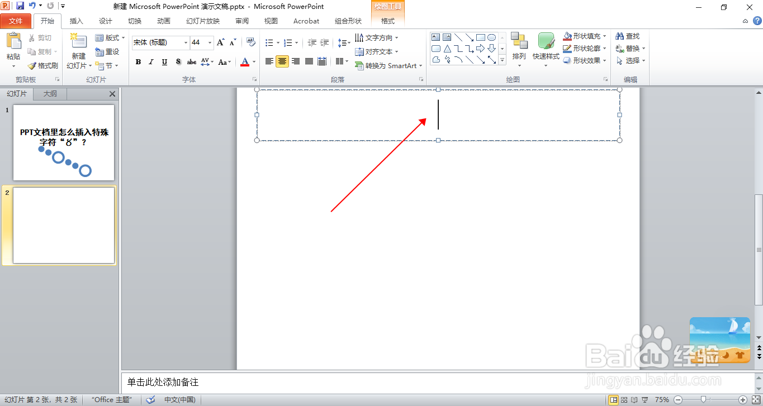Toggle Justify text alignment
Viewport: 763px width, 406px height.
(x=309, y=61)
